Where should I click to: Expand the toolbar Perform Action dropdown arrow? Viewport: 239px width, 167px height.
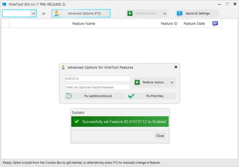[165, 13]
